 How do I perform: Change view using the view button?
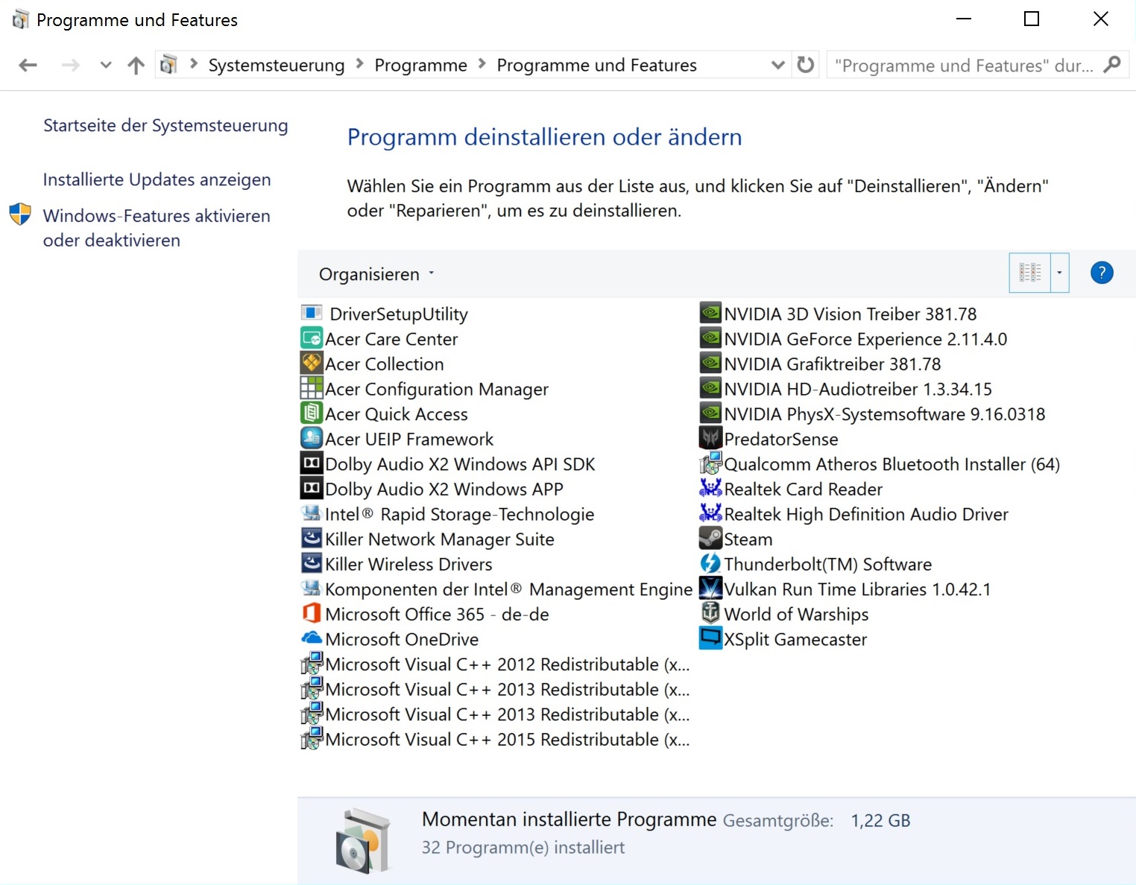click(x=1030, y=273)
